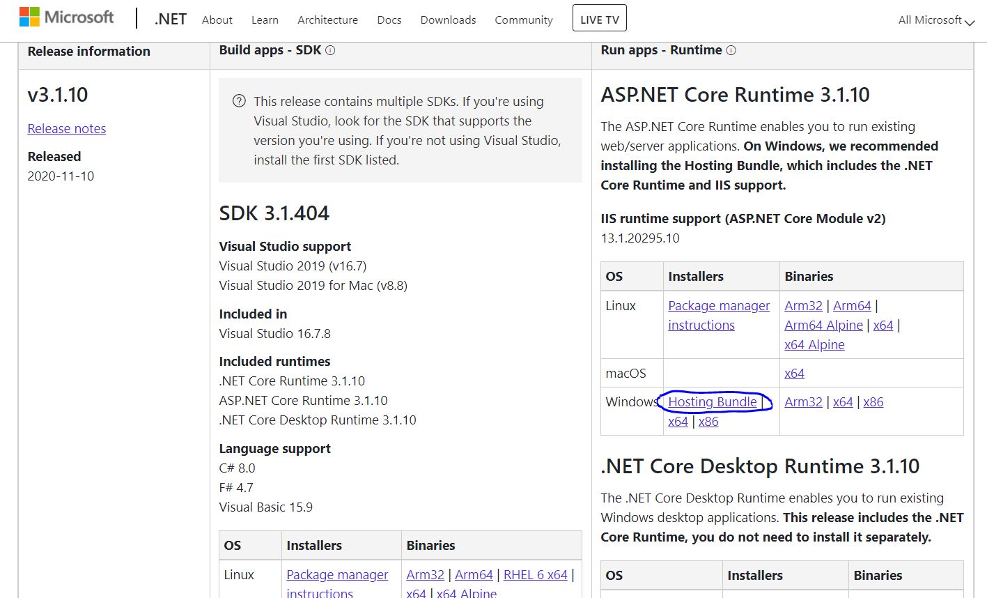This screenshot has width=987, height=598.
Task: Click IIS runtime support (ASP.NET Core Module v2) label
Action: tap(743, 219)
